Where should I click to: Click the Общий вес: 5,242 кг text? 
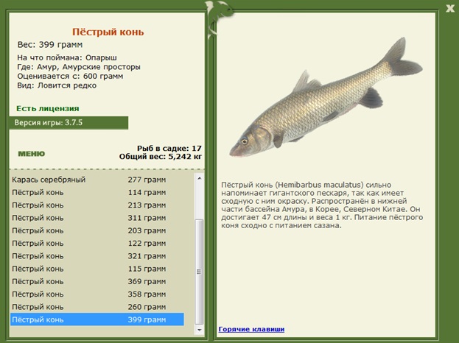pyautogui.click(x=161, y=157)
